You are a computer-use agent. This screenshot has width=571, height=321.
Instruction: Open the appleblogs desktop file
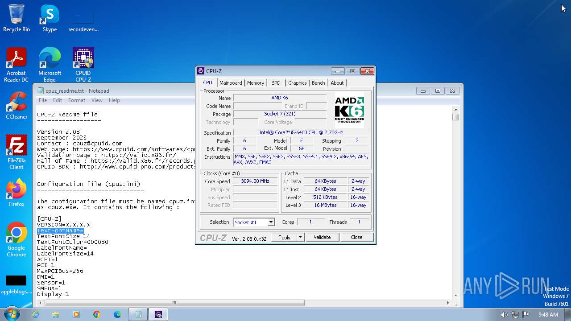[x=16, y=284]
